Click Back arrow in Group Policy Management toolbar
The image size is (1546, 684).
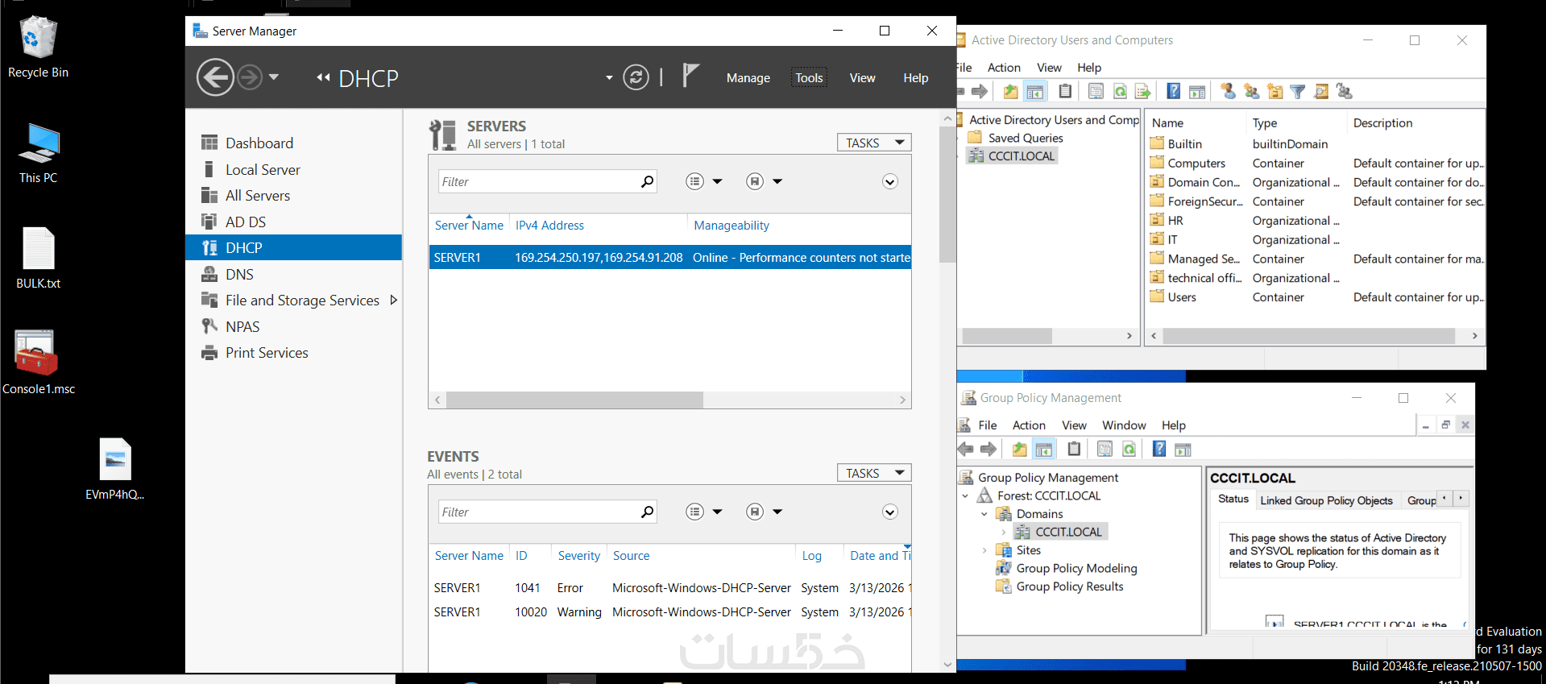pos(965,449)
